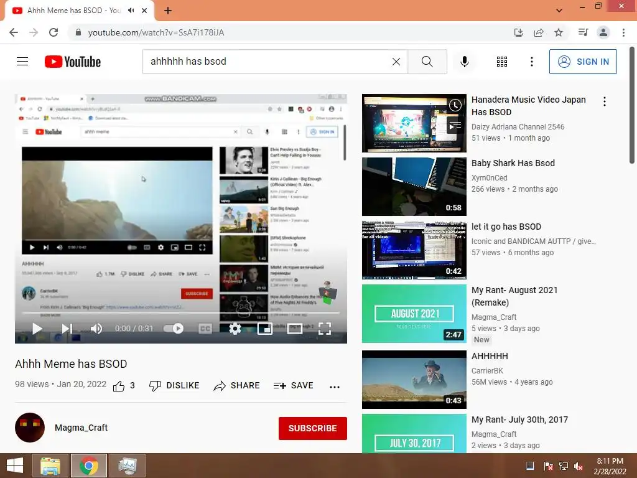Open File Explorer from taskbar
The height and width of the screenshot is (478, 637).
pos(50,466)
